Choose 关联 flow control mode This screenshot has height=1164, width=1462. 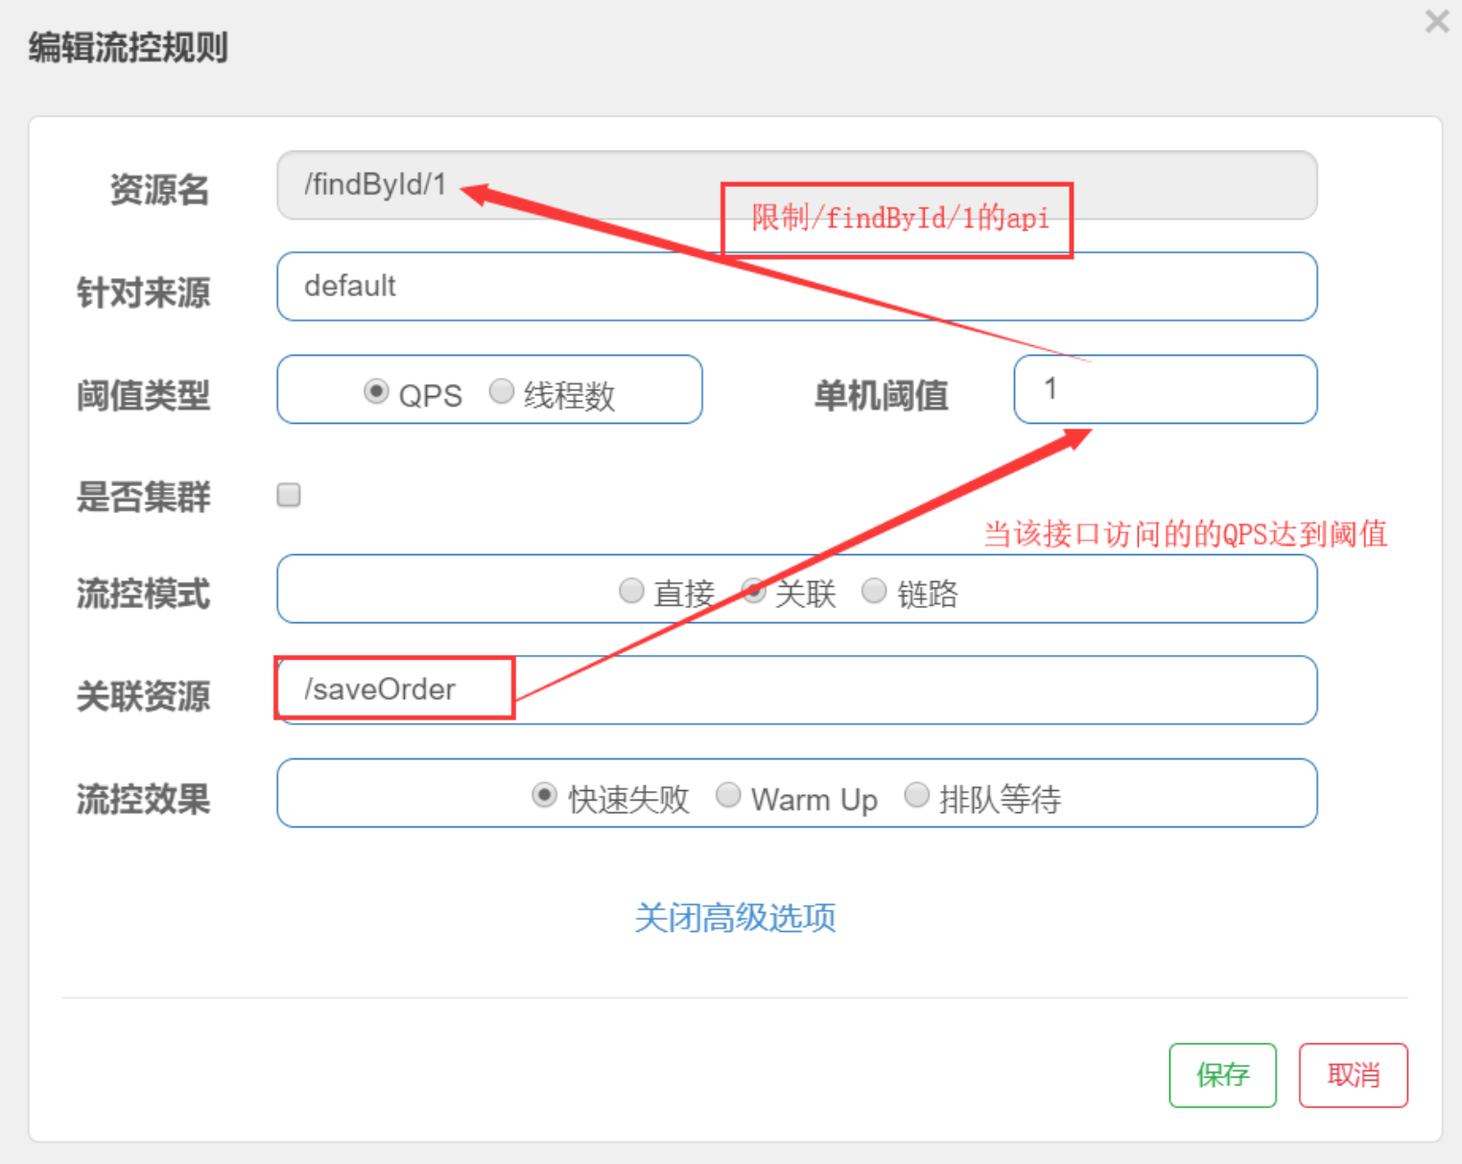coord(754,591)
